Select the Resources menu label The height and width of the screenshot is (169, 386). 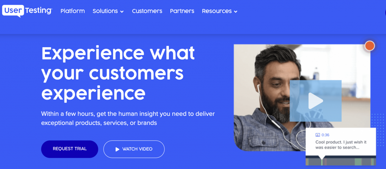click(217, 11)
